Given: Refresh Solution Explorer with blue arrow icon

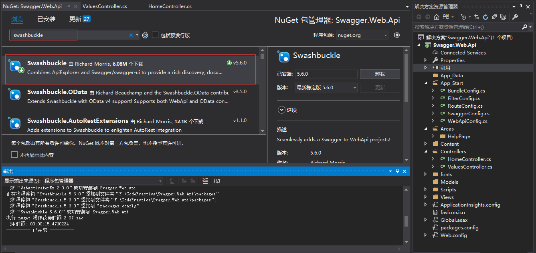Looking at the screenshot, I should (x=485, y=17).
